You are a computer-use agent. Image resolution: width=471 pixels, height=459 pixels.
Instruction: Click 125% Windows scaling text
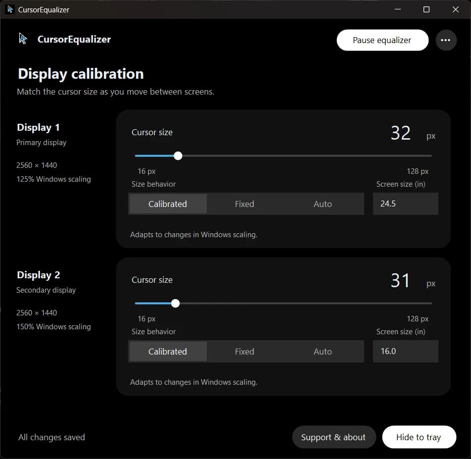click(53, 179)
